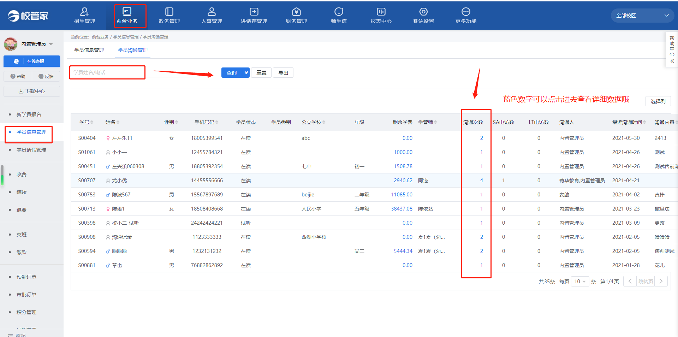The height and width of the screenshot is (337, 678).
Task: Click the 校管家 logo
Action: (x=28, y=16)
